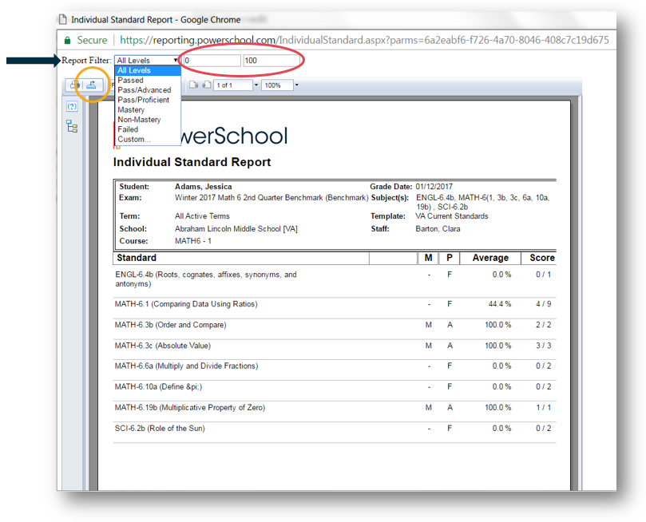Image resolution: width=646 pixels, height=522 pixels.
Task: Click template value VA Current Standards
Action: tap(451, 216)
